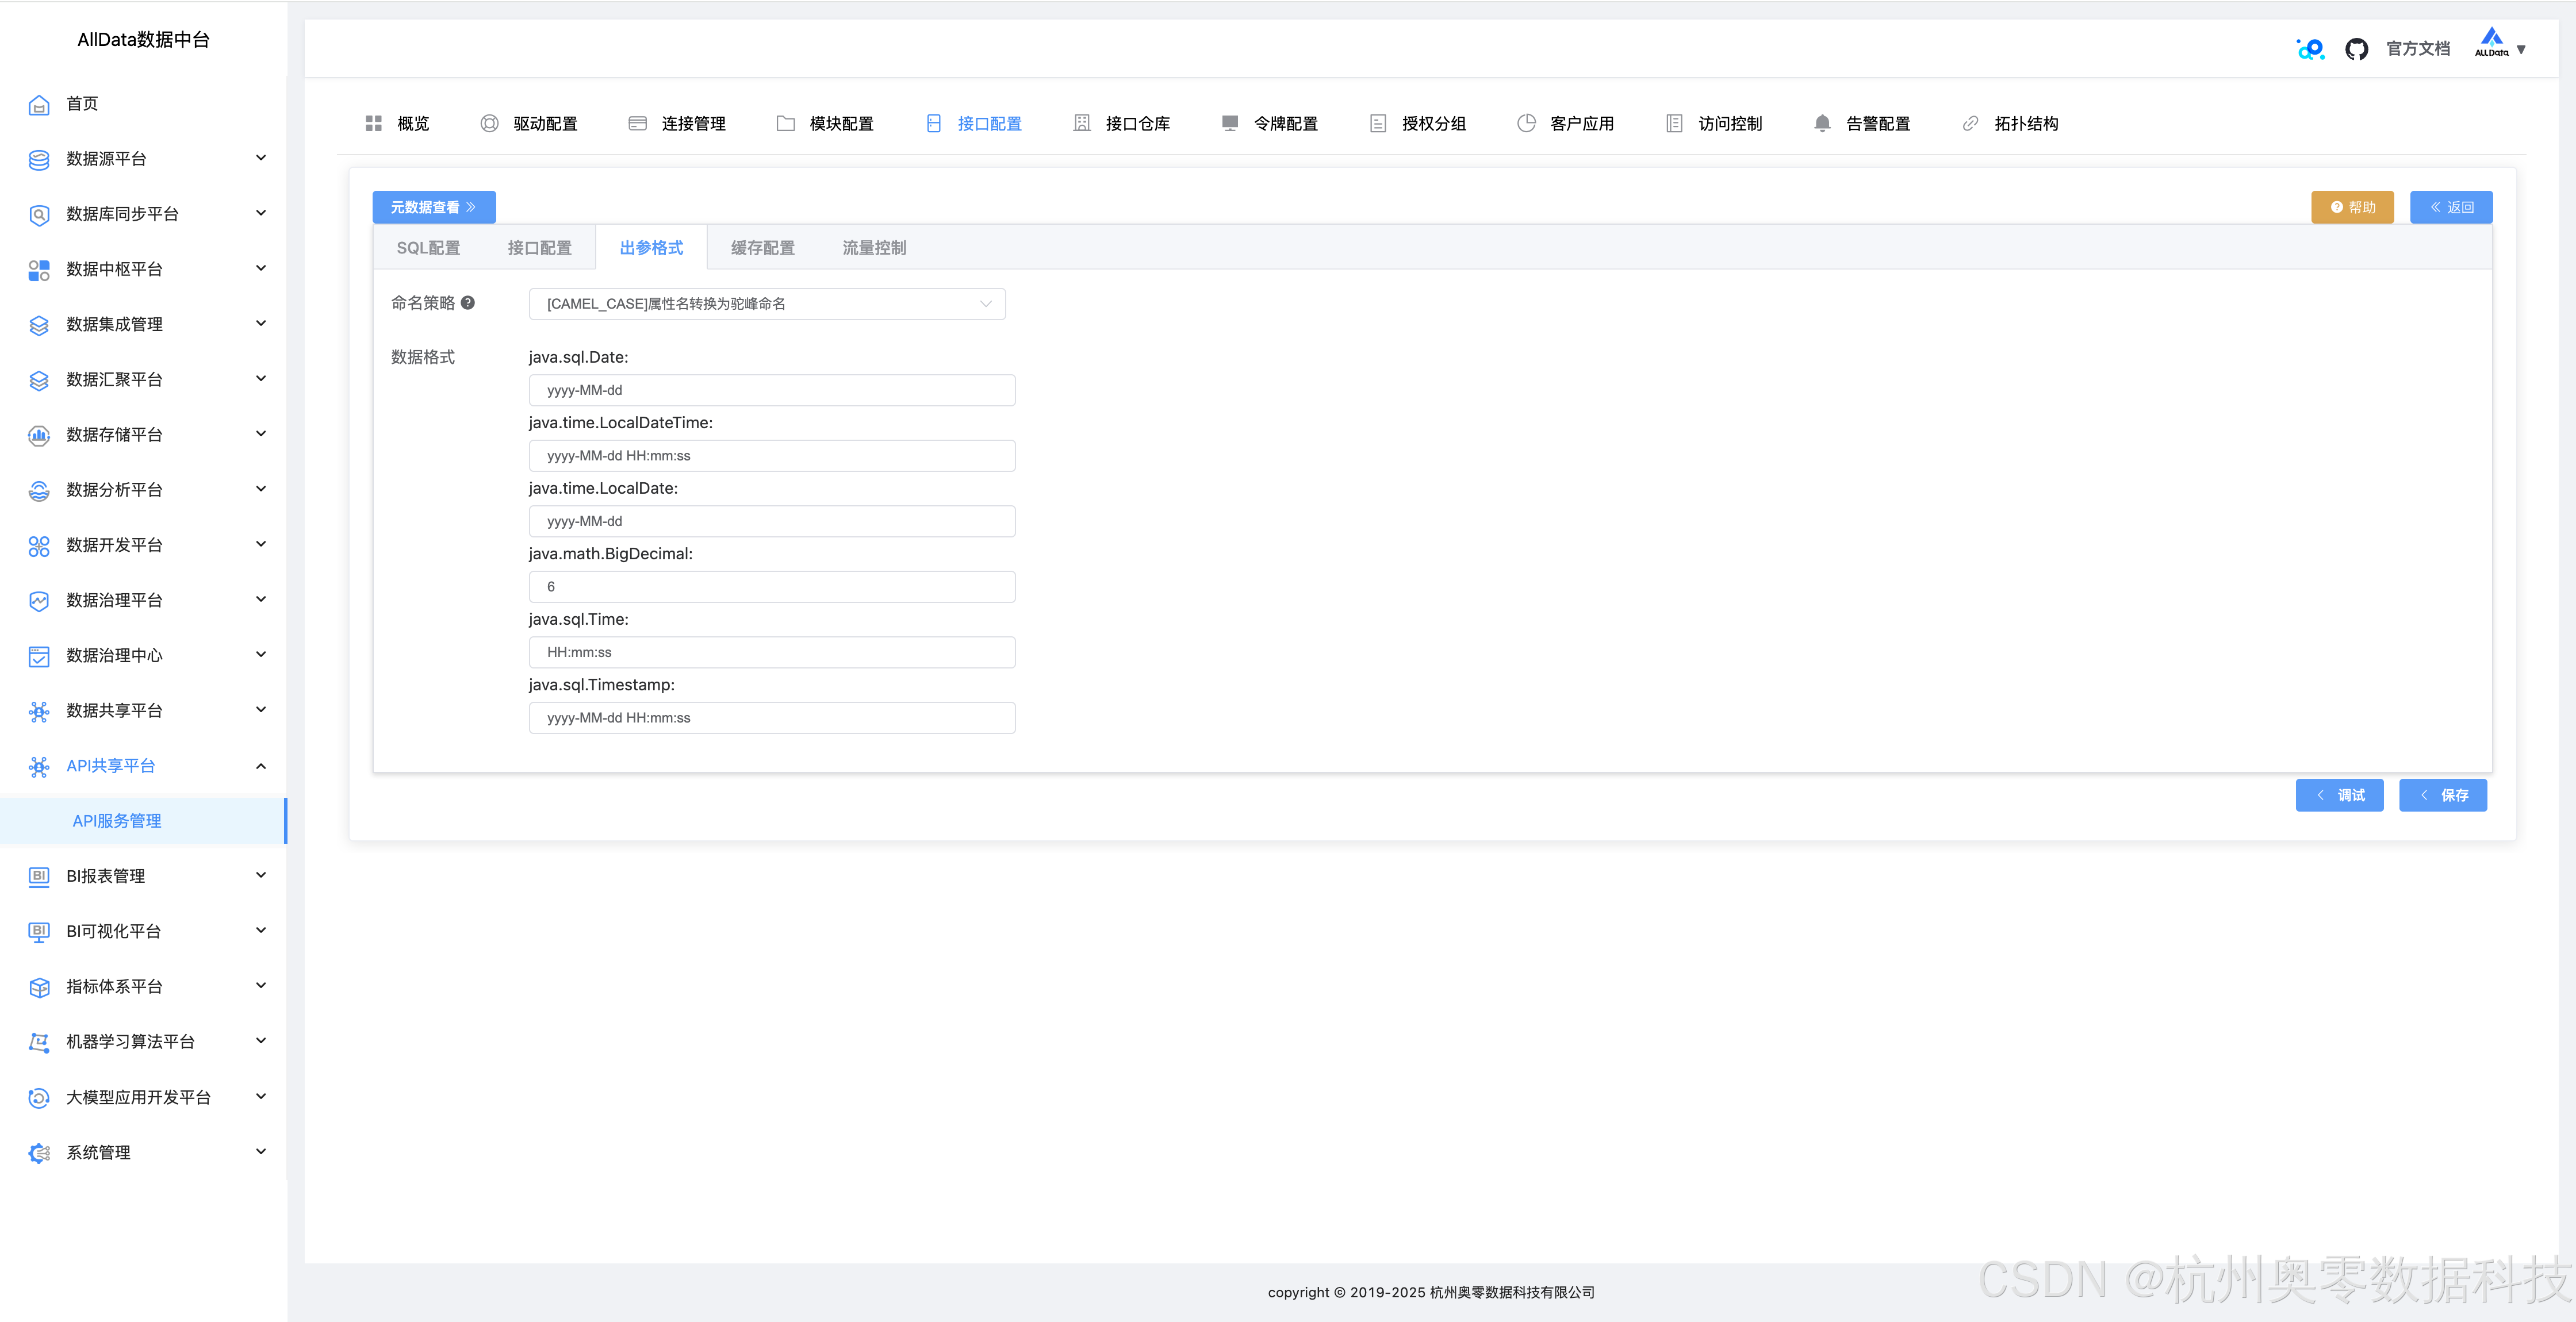Click the GitHub icon in header
The image size is (2576, 1322).
coord(2356,49)
